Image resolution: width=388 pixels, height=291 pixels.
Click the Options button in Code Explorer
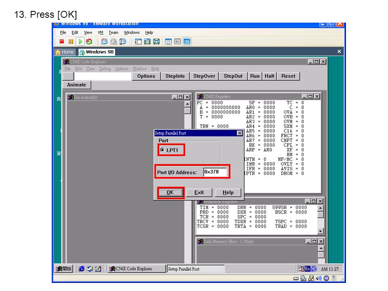click(146, 76)
